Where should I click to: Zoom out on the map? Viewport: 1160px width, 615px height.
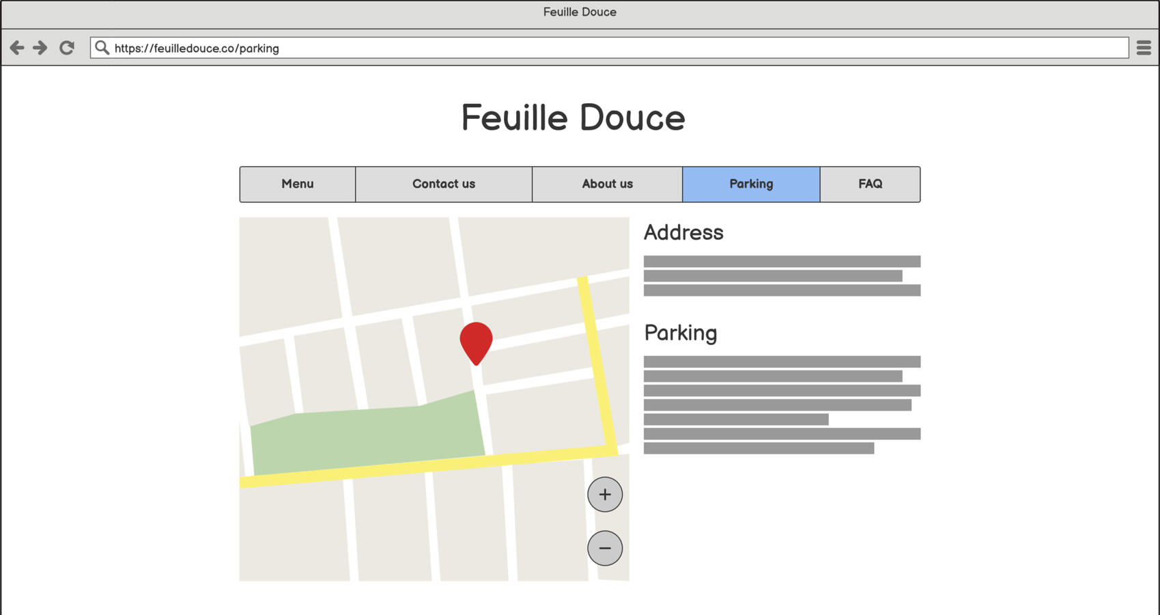(x=604, y=547)
